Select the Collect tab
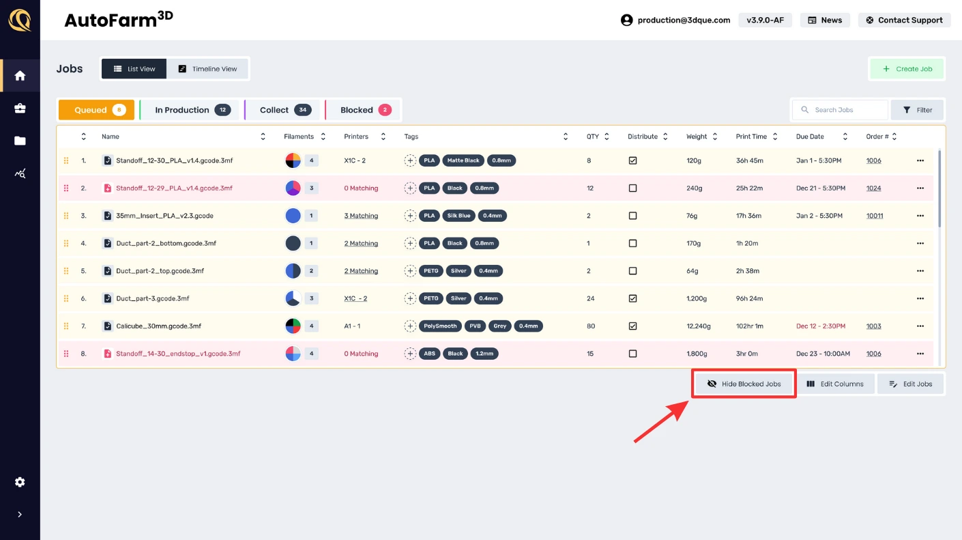962x540 pixels. pos(283,110)
